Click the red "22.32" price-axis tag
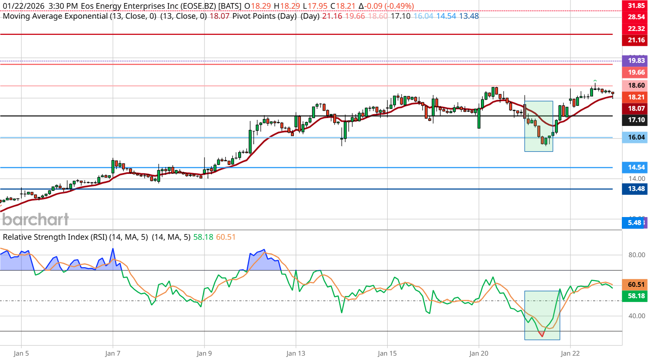 (635, 29)
